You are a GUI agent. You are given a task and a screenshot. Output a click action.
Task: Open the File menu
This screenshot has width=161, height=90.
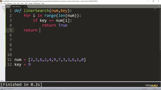coord(2,3)
